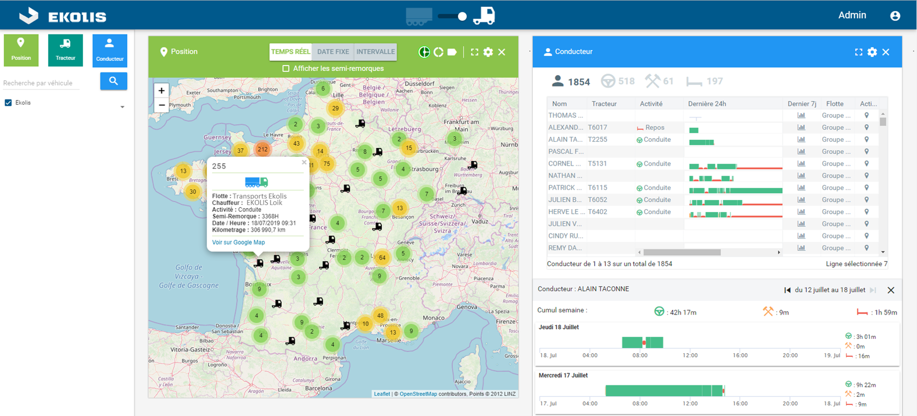
Task: Zoom out on the map
Action: tap(162, 105)
